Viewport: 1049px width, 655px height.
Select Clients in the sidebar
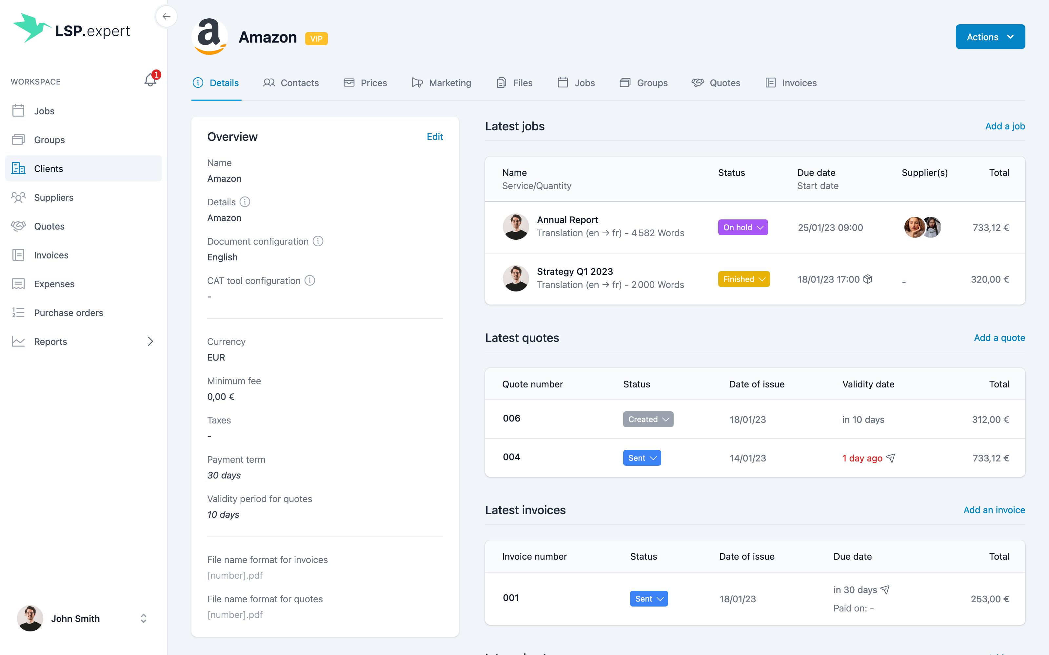click(83, 169)
